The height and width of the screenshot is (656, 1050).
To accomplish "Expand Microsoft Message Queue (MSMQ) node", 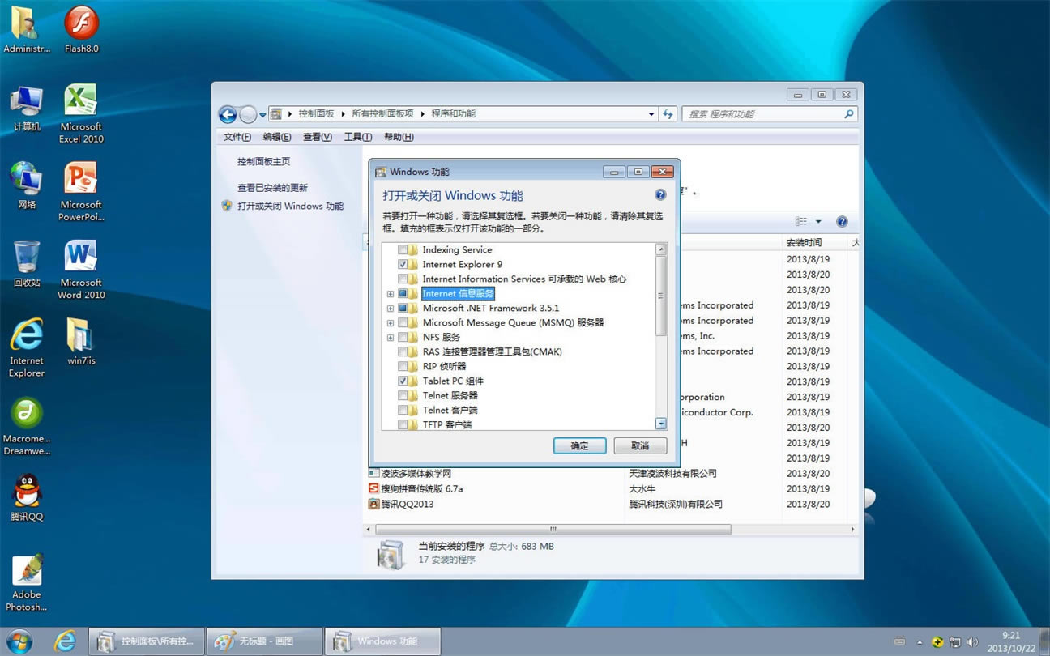I will [x=391, y=323].
